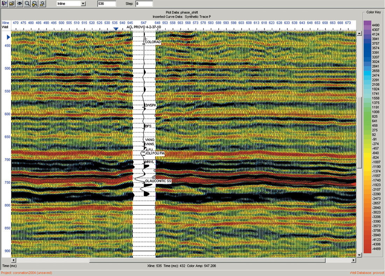Click the COLORAD formation top label
The width and height of the screenshot is (385, 276).
tap(153, 42)
